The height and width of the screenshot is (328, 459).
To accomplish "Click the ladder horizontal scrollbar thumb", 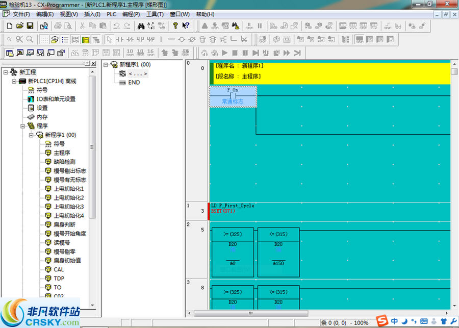I will point(250,313).
